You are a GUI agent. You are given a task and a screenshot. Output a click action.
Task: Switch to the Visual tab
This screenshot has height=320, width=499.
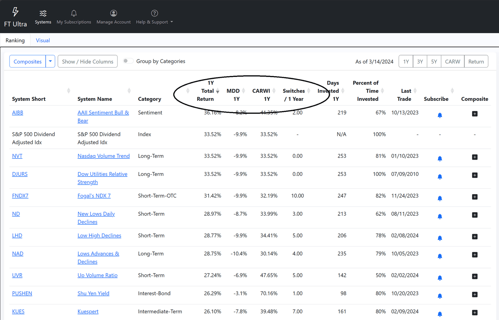pos(43,40)
